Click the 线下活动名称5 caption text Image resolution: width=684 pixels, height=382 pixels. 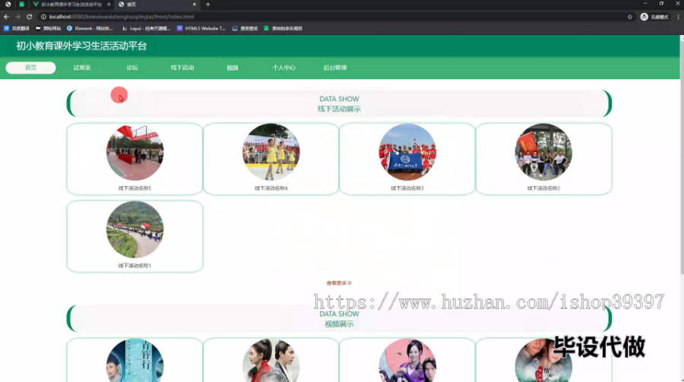click(135, 188)
